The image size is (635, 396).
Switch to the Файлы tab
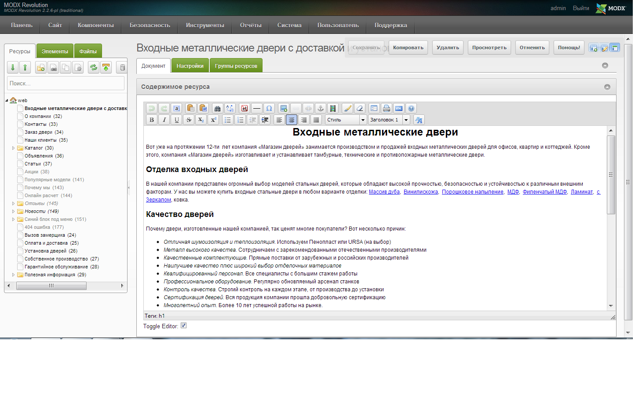(x=88, y=51)
